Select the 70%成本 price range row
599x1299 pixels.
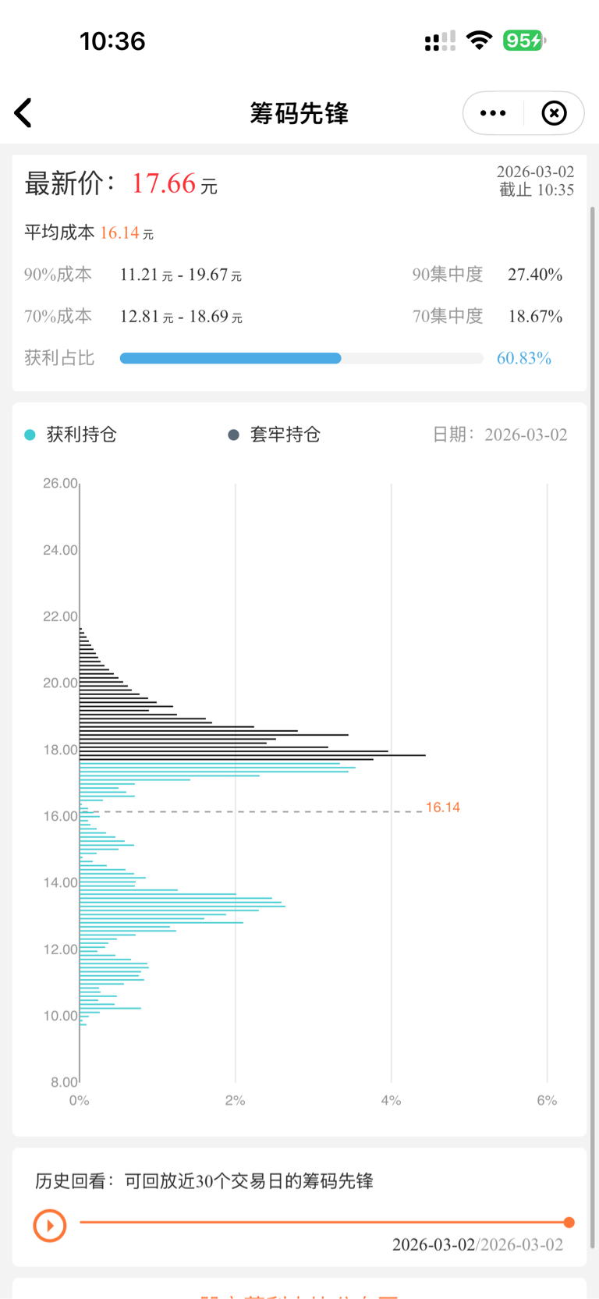pos(180,316)
